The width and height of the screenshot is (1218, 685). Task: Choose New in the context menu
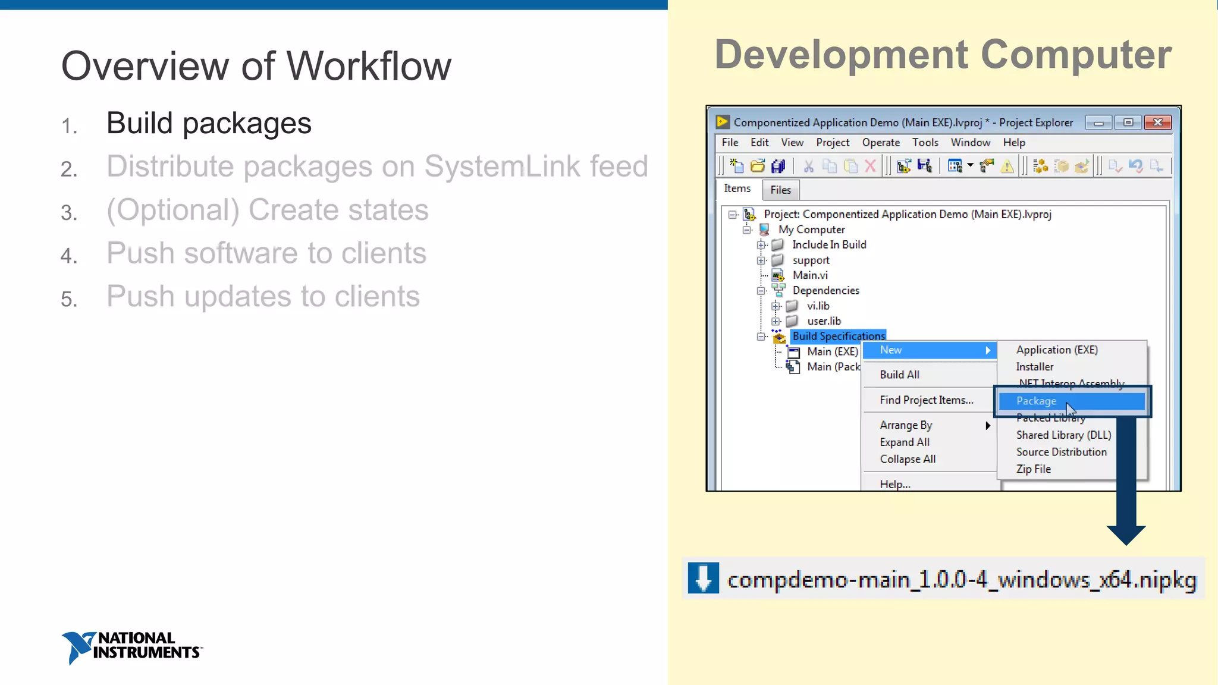pyautogui.click(x=930, y=350)
